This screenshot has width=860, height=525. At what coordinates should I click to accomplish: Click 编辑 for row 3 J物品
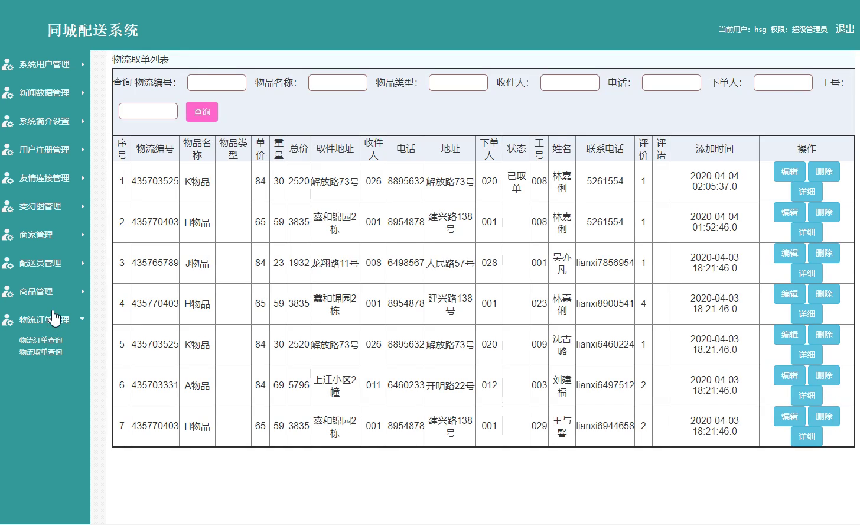790,253
